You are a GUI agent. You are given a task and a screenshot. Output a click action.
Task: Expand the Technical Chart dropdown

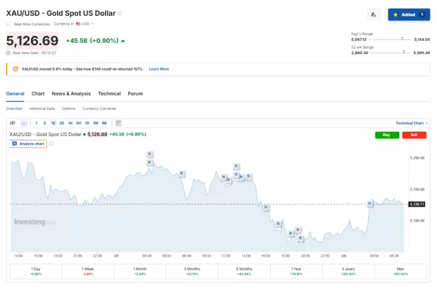pyautogui.click(x=412, y=123)
